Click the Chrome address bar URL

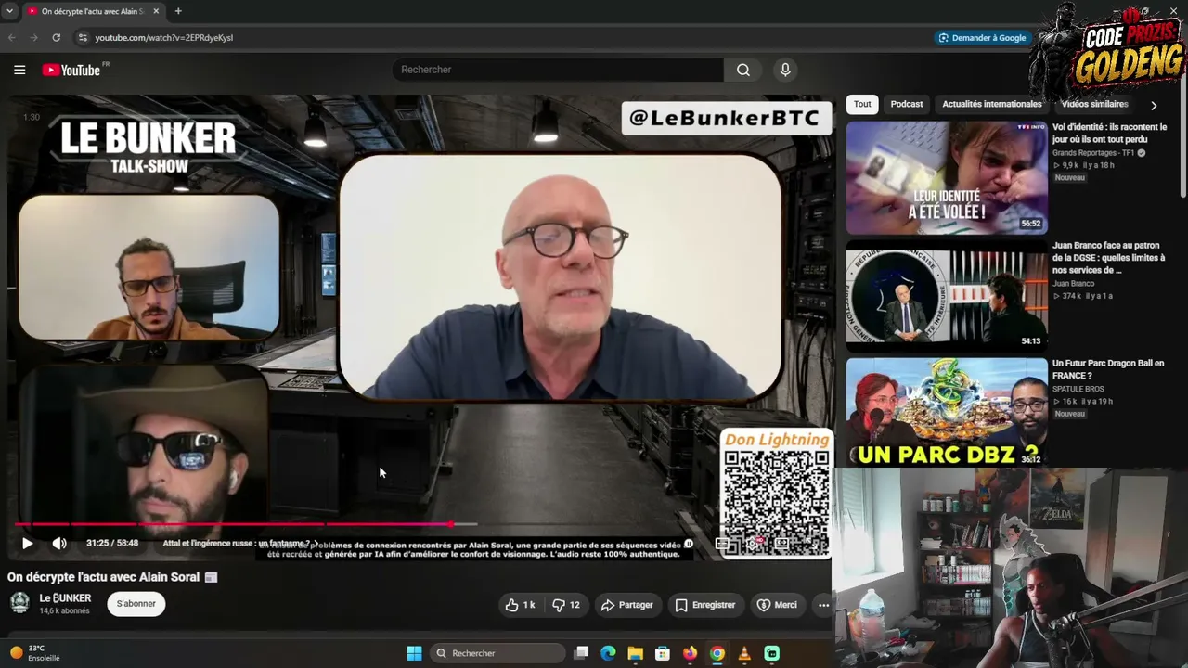click(164, 38)
